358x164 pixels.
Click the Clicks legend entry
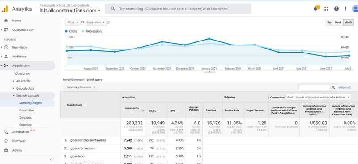(71, 31)
